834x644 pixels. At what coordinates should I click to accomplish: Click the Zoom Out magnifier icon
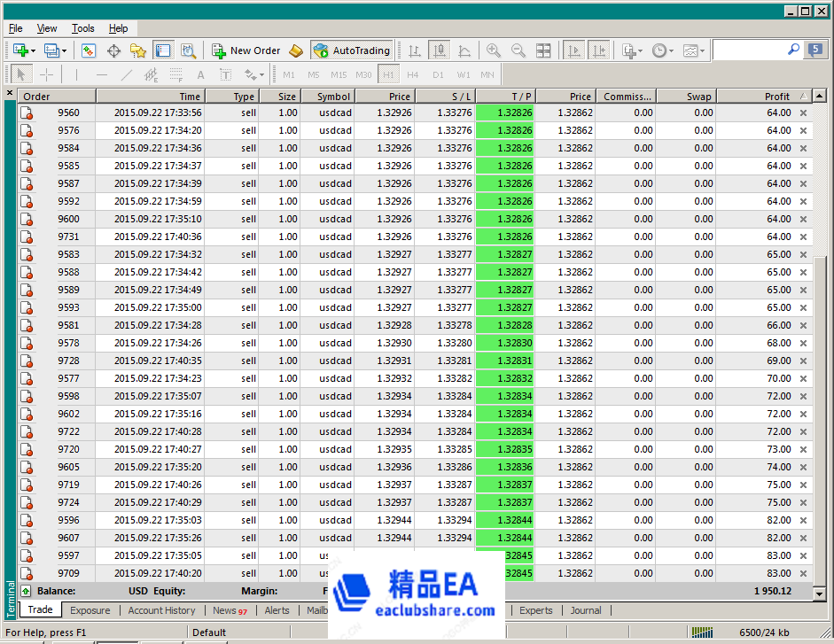pyautogui.click(x=518, y=50)
